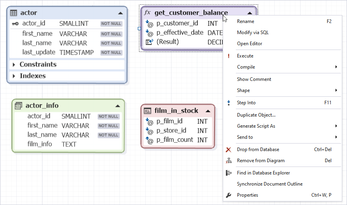This screenshot has height=205, width=347.
Task: Click the (Result) return value icon
Action: 149,42
